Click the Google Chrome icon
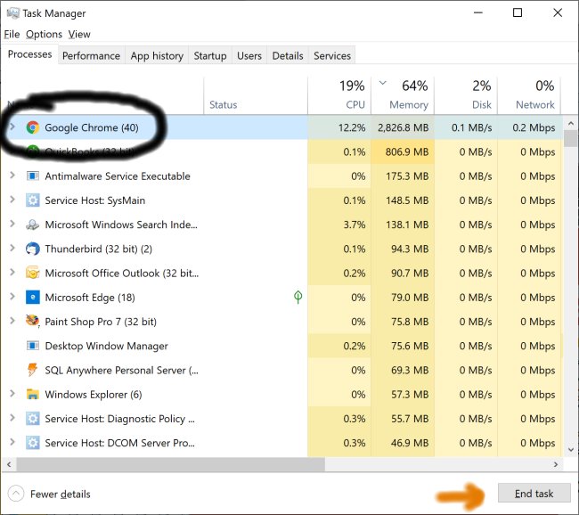 [33, 127]
